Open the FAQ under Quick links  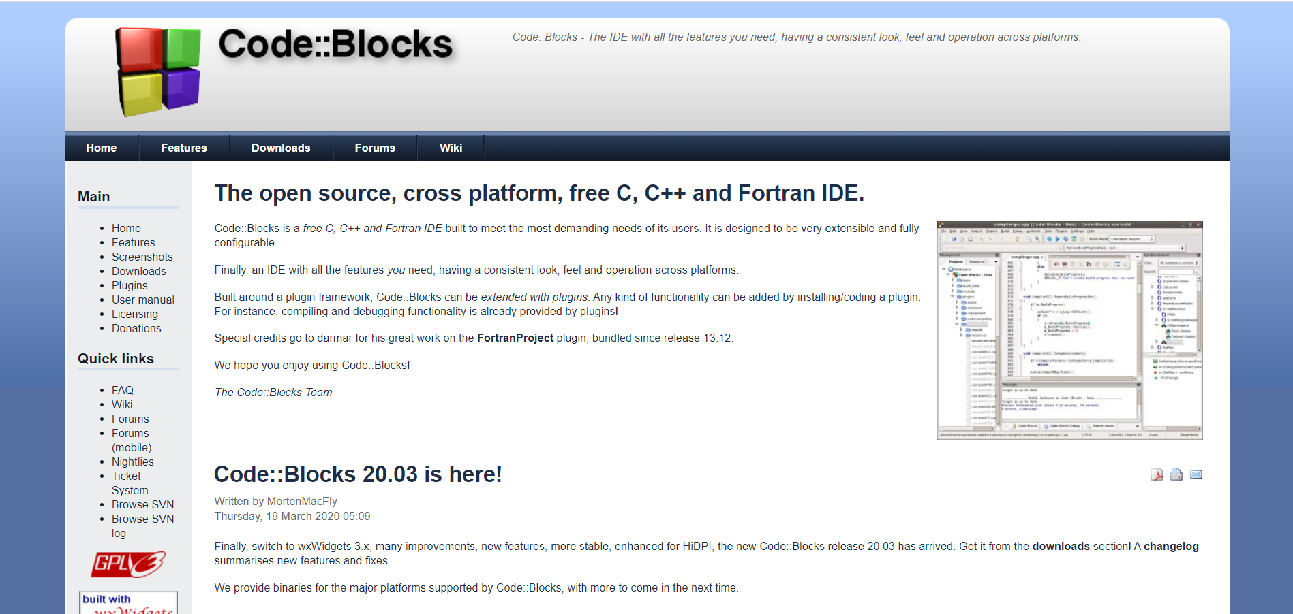coord(122,390)
